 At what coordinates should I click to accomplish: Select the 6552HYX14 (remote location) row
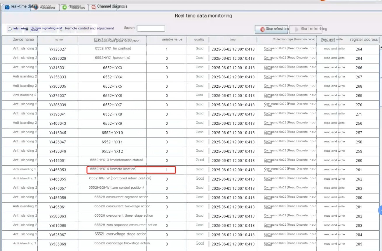(190, 169)
